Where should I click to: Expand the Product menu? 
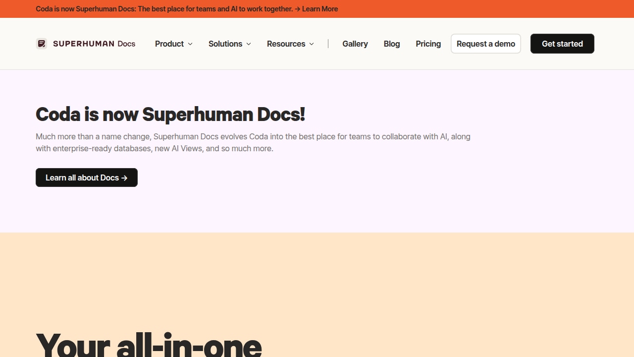pos(174,44)
